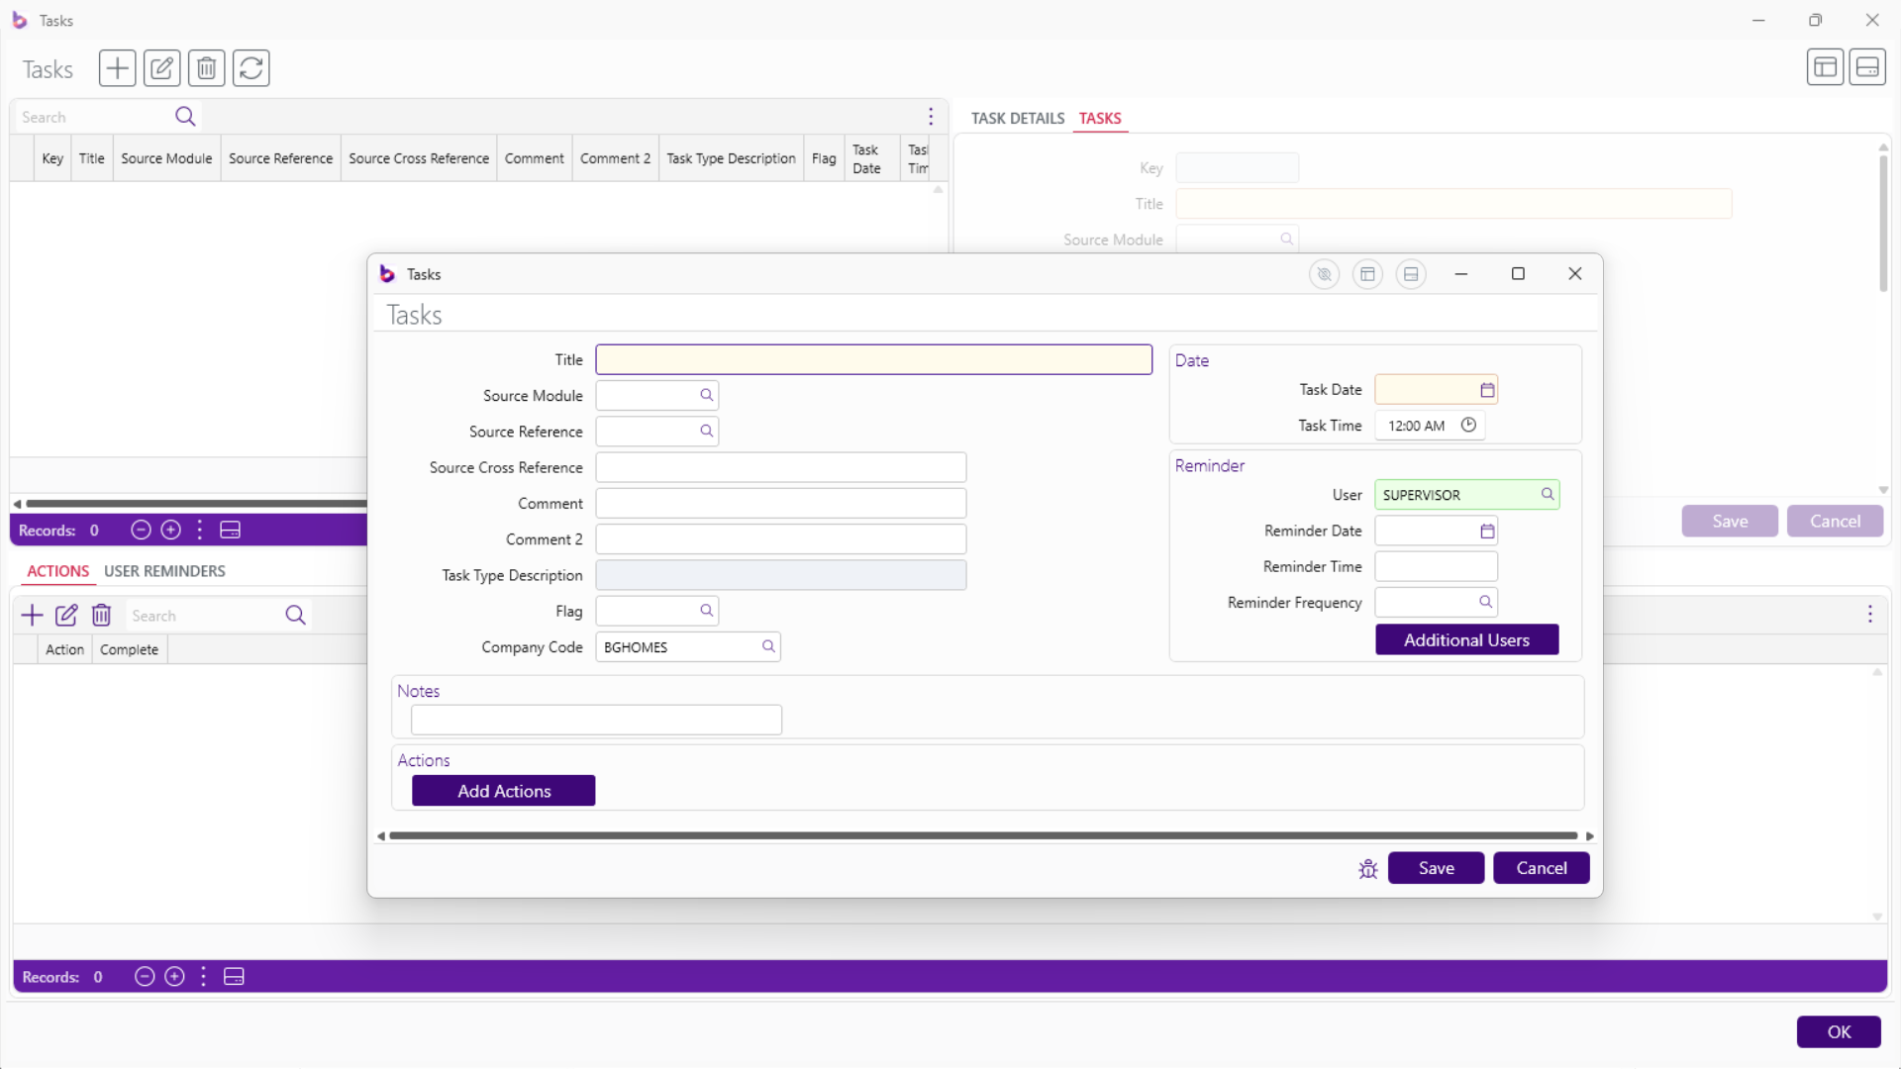1901x1069 pixels.
Task: Click the Additional Users button
Action: [1466, 639]
